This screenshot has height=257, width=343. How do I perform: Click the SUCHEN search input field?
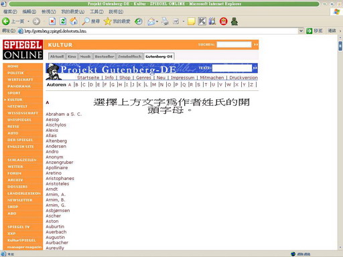point(234,44)
